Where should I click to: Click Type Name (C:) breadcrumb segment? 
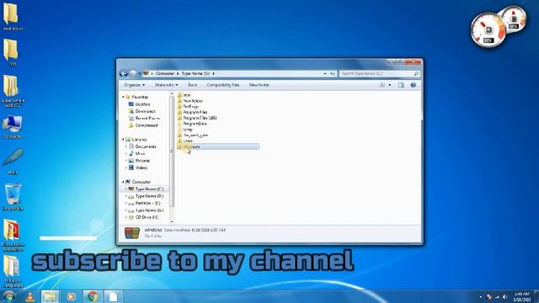(195, 73)
